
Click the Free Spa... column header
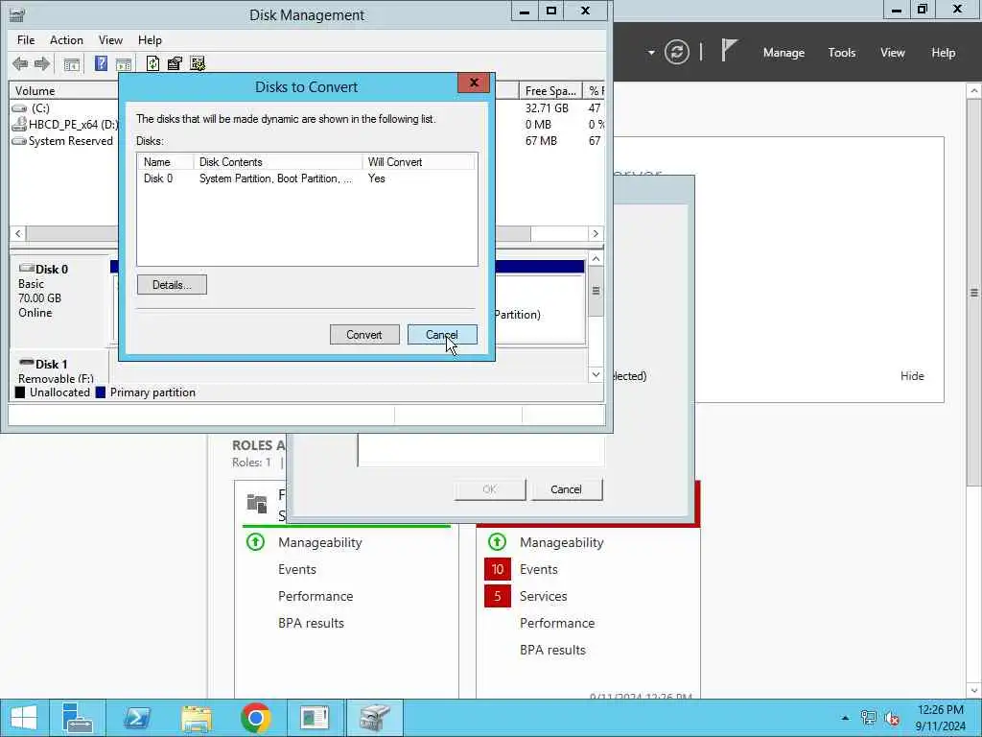(x=550, y=91)
